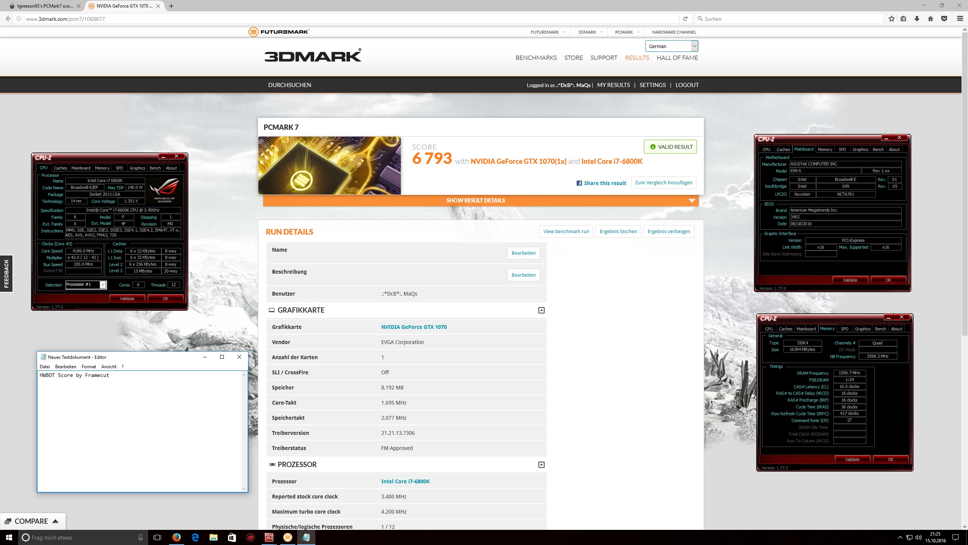Screen dimensions: 968x545
Task: Open the Firefox bookmarks list icon
Action: [903, 19]
